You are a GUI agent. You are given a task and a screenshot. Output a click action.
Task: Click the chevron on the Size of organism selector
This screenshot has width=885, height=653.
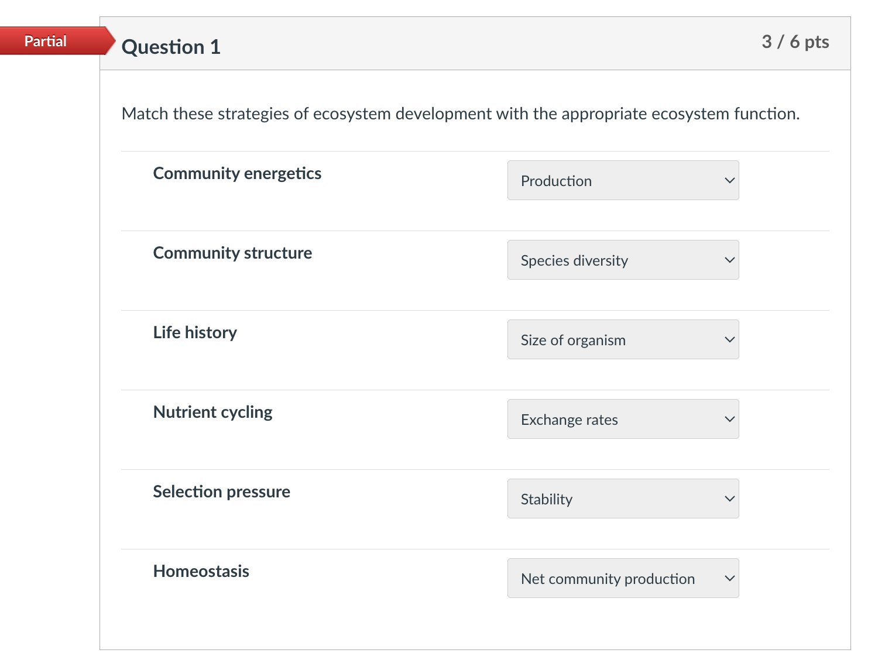coord(729,339)
